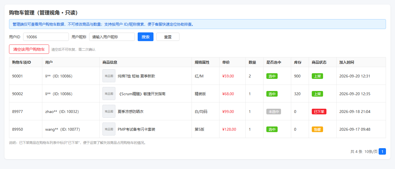The height and width of the screenshot is (169, 395).
Task: Click the 单价 column header
Action: [x=232, y=62]
